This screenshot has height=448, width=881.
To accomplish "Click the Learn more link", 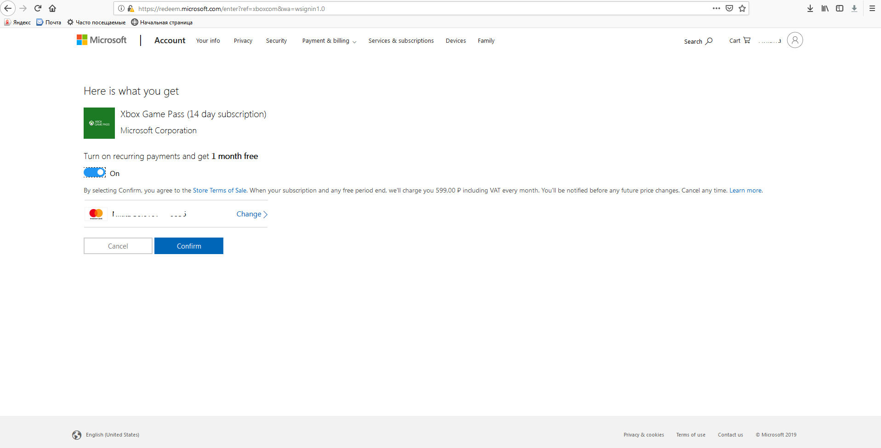I will click(x=745, y=190).
